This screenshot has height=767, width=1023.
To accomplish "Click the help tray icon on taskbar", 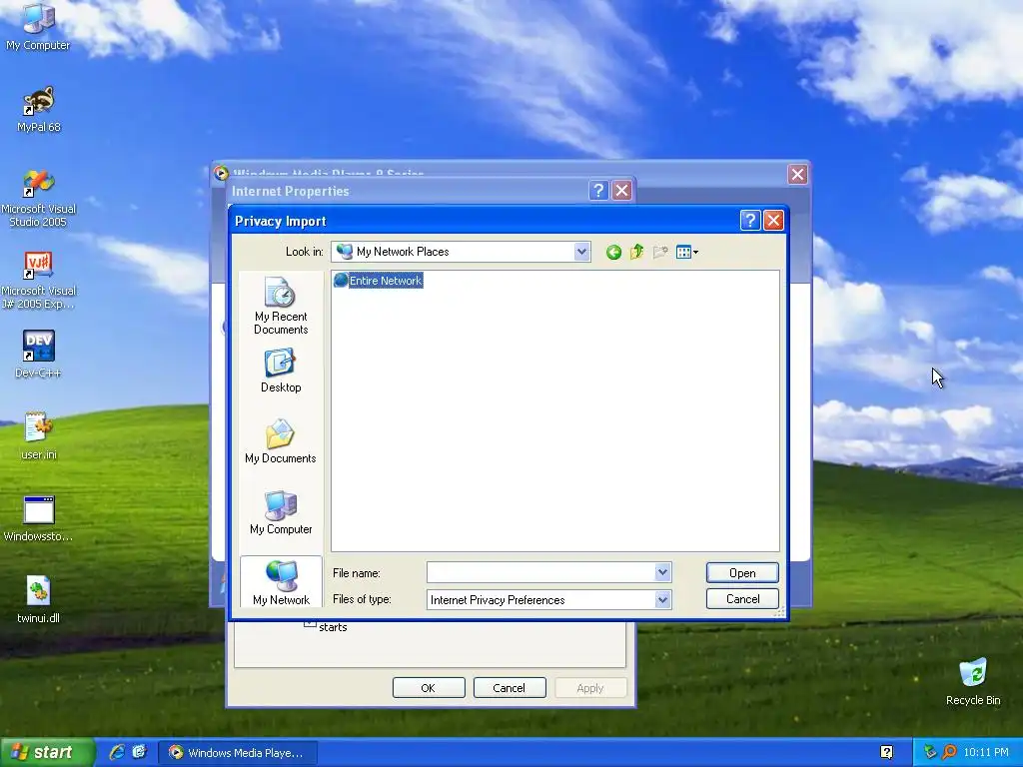I will 887,752.
